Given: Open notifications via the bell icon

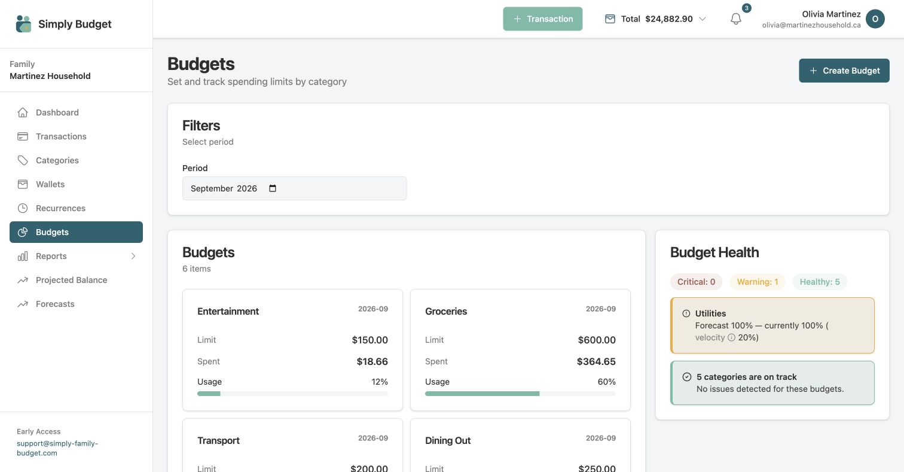Looking at the screenshot, I should [x=736, y=19].
